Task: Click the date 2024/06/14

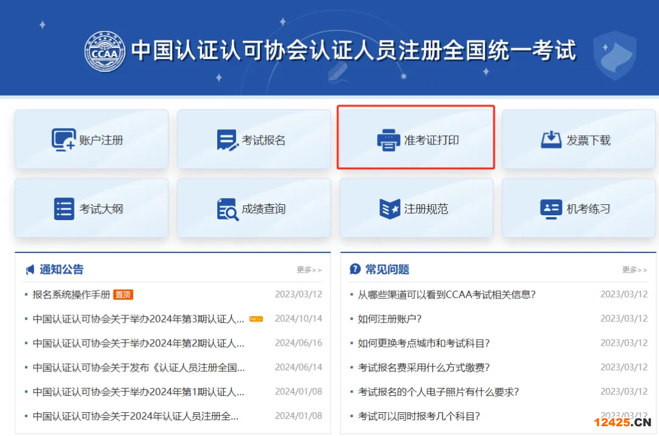Action: [x=298, y=368]
